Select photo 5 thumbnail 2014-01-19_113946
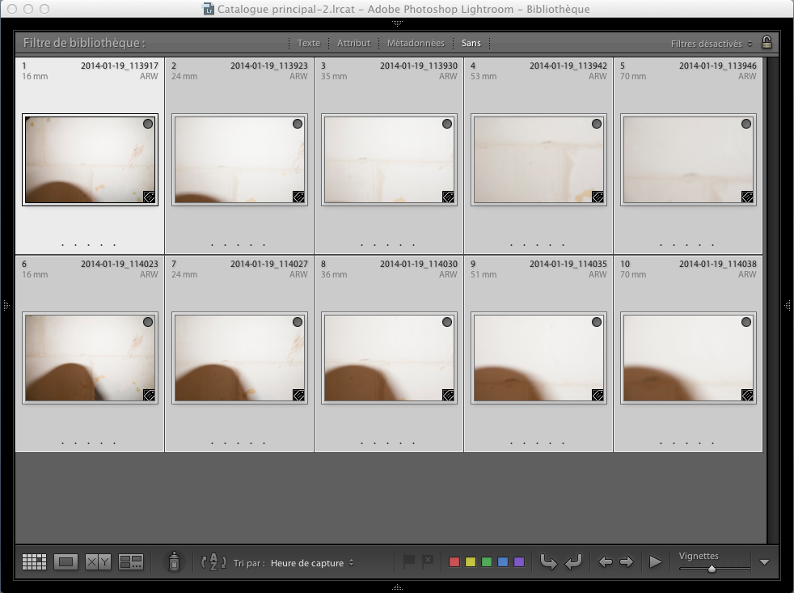794x593 pixels. (688, 159)
